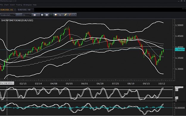Click the 0.00000 MACD axis label
This screenshot has height=116, width=186.
(180, 108)
